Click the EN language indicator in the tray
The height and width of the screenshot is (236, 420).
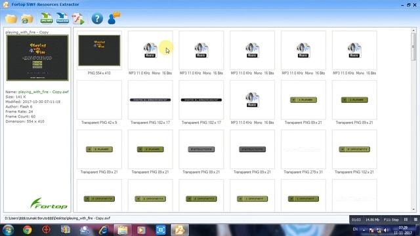(355, 229)
